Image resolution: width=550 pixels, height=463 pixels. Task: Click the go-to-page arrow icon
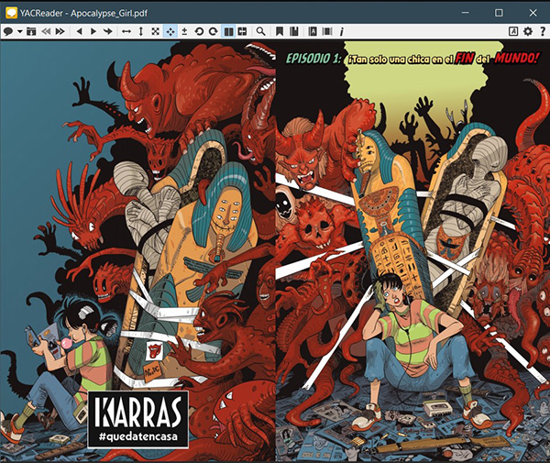[x=108, y=31]
